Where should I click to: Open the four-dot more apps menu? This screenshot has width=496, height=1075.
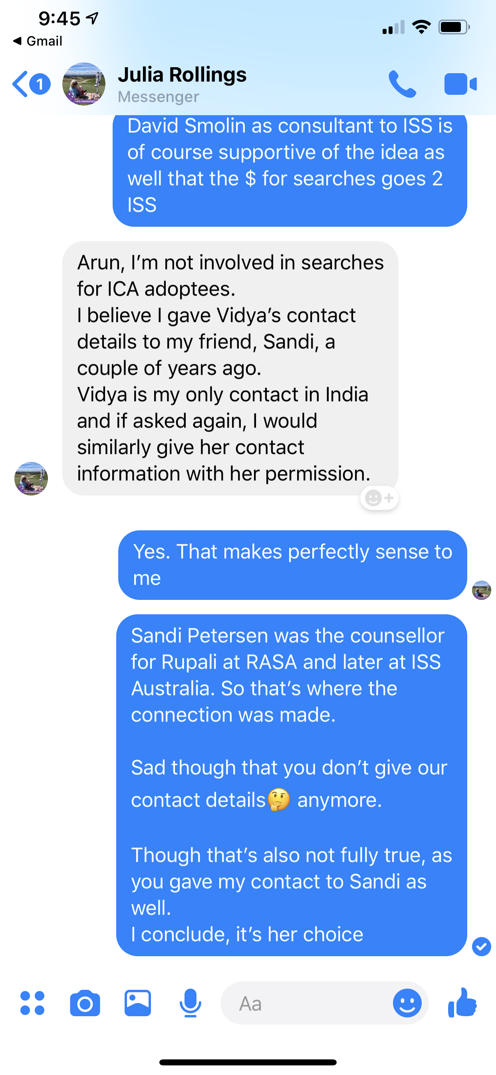pos(32,1003)
